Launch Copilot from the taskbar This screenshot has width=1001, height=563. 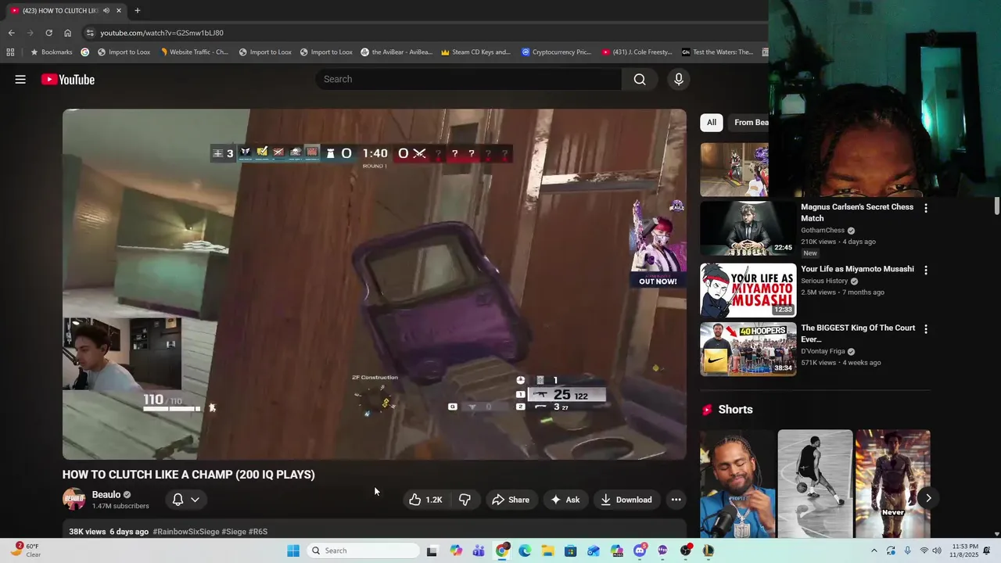pyautogui.click(x=456, y=550)
